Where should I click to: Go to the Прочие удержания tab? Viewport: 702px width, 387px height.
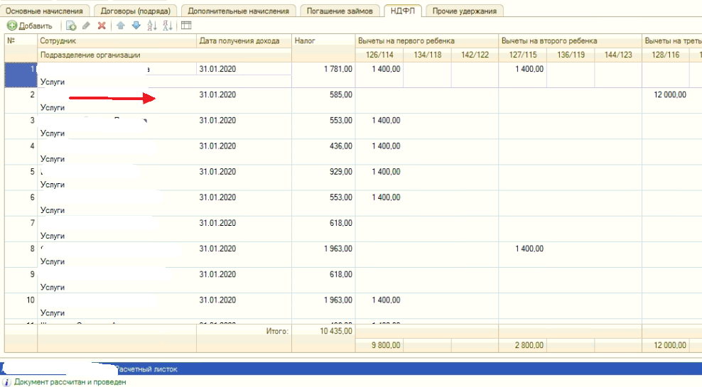tap(465, 11)
